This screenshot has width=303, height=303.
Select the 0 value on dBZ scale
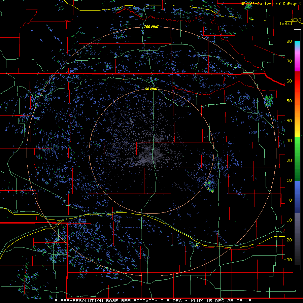click(x=291, y=200)
